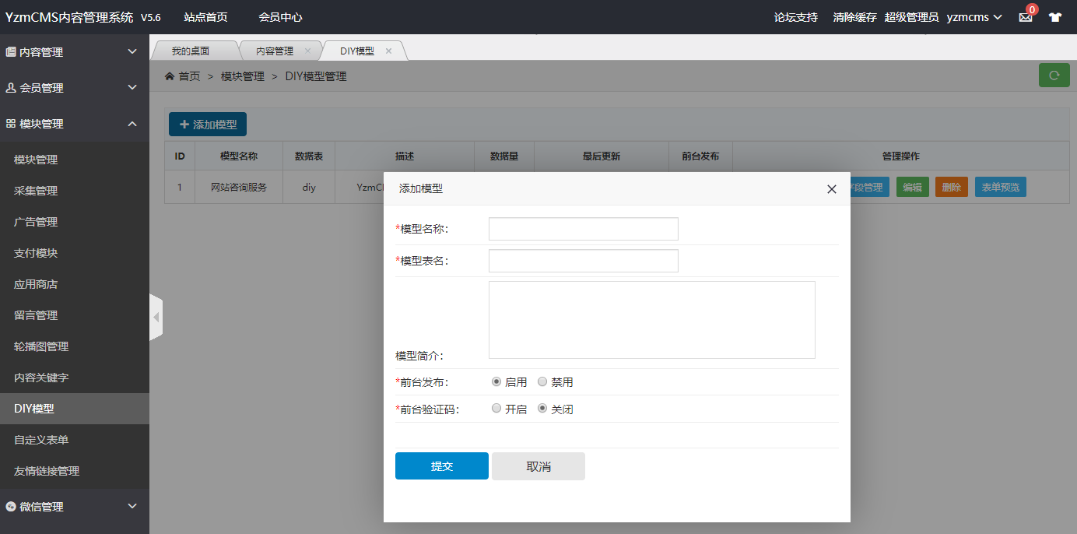Click the 取消 button
This screenshot has width=1077, height=534.
coord(538,466)
